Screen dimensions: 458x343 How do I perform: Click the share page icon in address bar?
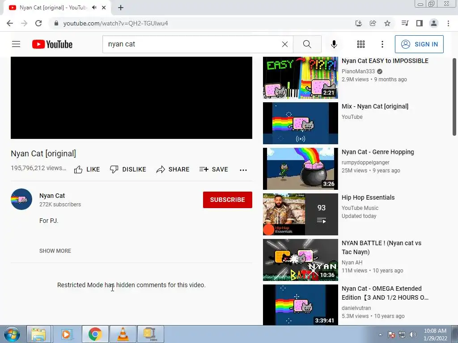tap(373, 23)
